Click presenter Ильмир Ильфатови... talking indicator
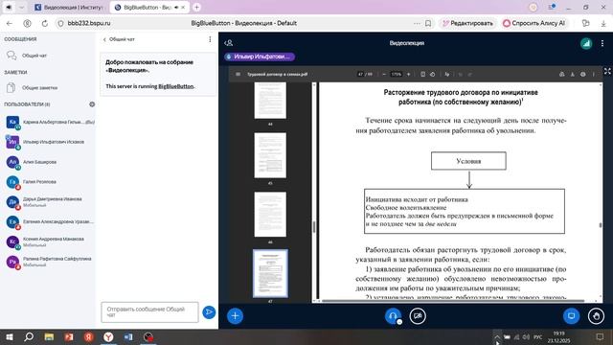This screenshot has height=345, width=613. tap(260, 57)
